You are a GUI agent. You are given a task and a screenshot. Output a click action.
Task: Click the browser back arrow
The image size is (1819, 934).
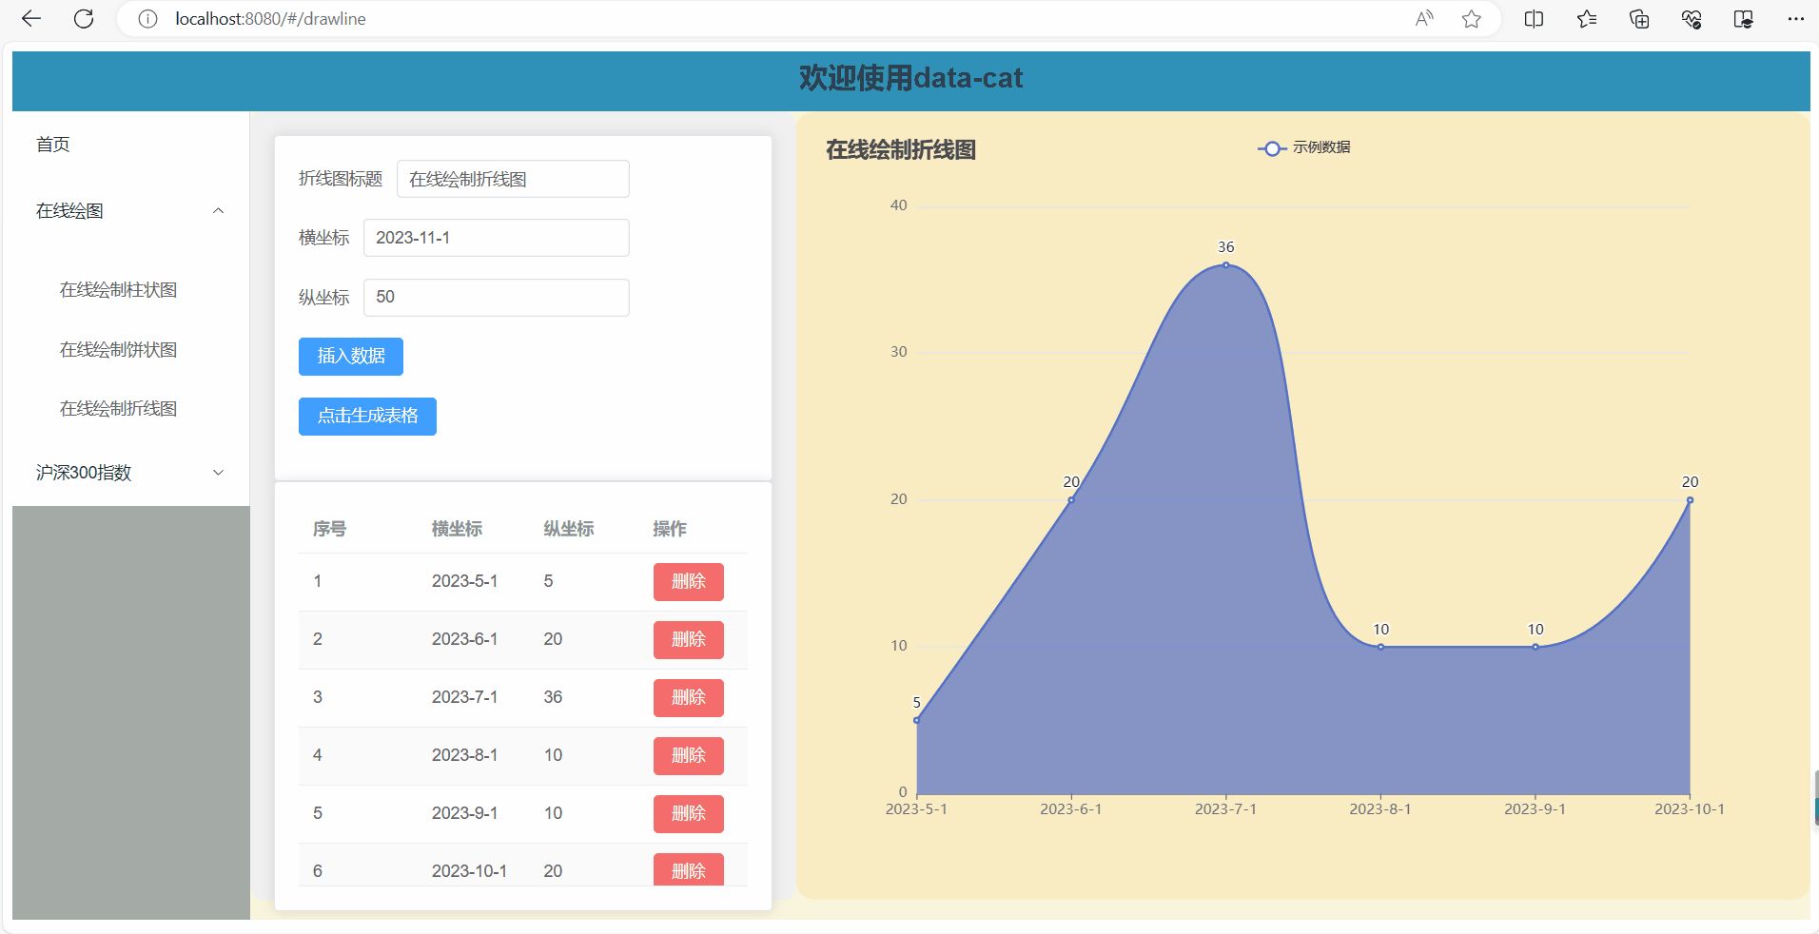point(31,19)
